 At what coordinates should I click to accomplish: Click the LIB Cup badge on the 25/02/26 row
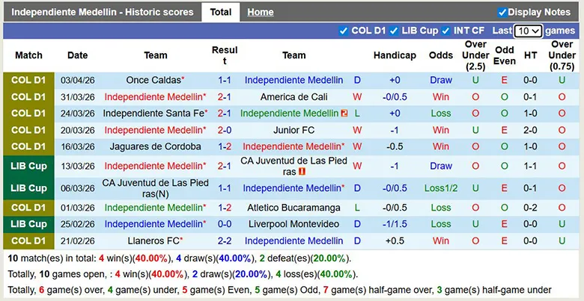(x=28, y=224)
